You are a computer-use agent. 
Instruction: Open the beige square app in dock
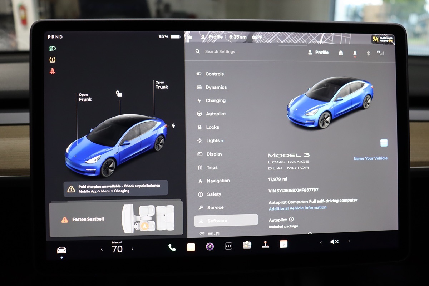[191, 247]
